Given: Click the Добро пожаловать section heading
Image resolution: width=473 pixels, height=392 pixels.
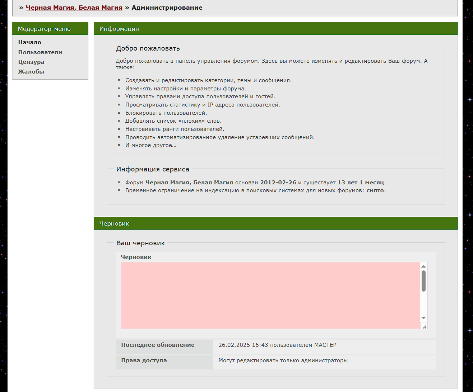Looking at the screenshot, I should tap(148, 48).
